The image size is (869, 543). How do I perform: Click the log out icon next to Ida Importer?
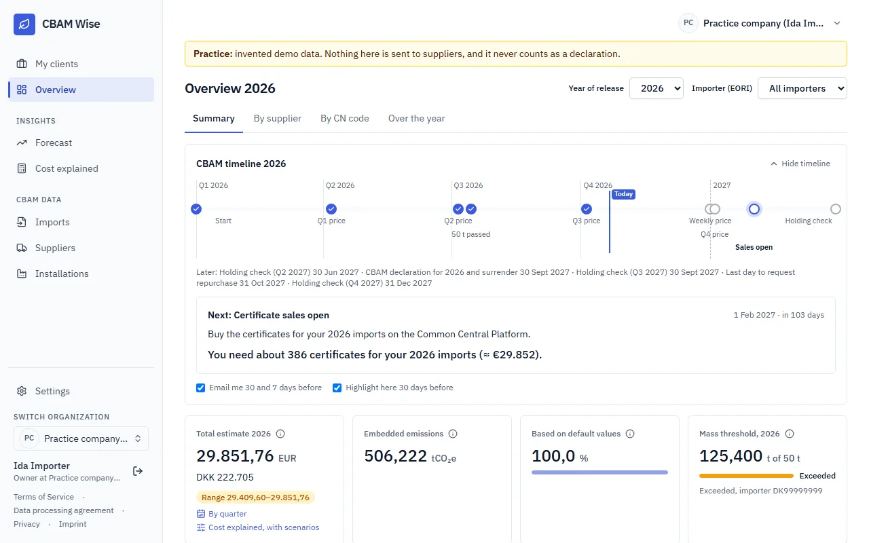point(138,471)
